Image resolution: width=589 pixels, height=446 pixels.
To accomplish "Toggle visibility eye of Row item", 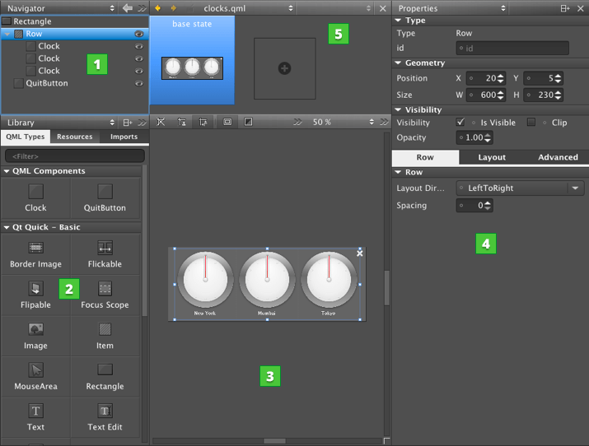I will coord(139,34).
